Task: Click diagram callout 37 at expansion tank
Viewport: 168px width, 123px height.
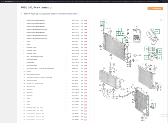Action: pos(146,57)
